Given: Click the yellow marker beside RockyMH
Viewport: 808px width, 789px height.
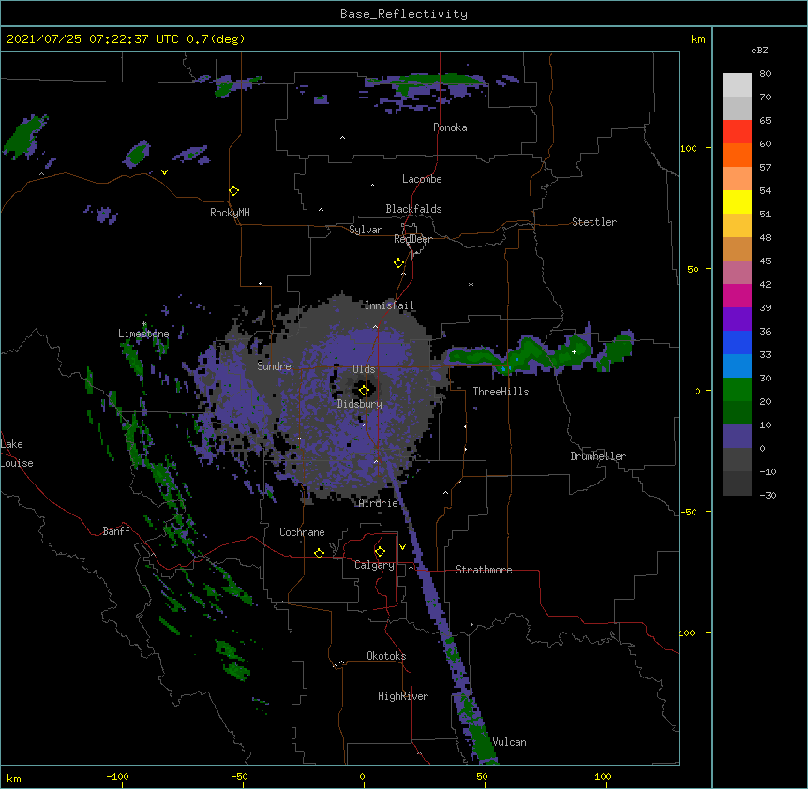Looking at the screenshot, I should click(234, 191).
